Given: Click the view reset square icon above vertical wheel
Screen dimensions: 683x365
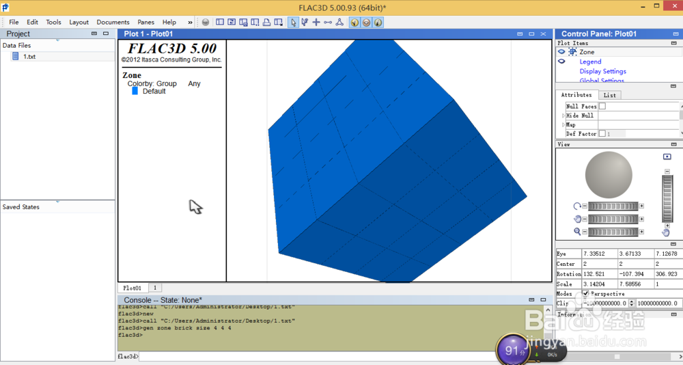Looking at the screenshot, I should [x=667, y=157].
